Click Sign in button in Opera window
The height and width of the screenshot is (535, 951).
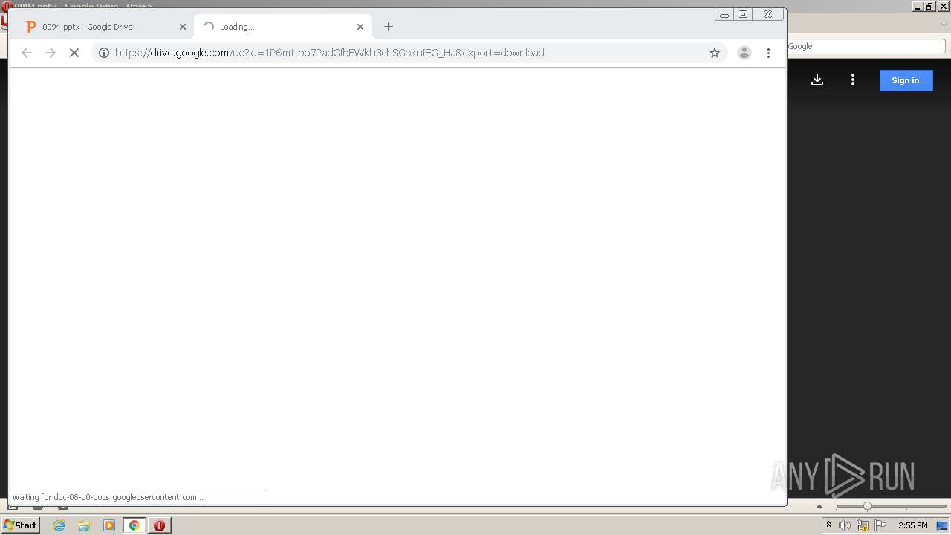pyautogui.click(x=906, y=80)
